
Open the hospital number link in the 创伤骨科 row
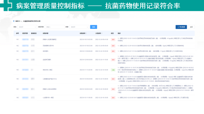[x=25, y=51]
